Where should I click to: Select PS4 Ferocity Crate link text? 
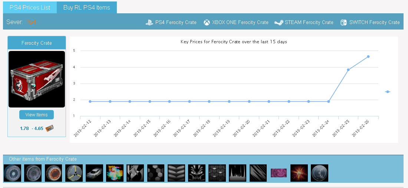(x=176, y=23)
